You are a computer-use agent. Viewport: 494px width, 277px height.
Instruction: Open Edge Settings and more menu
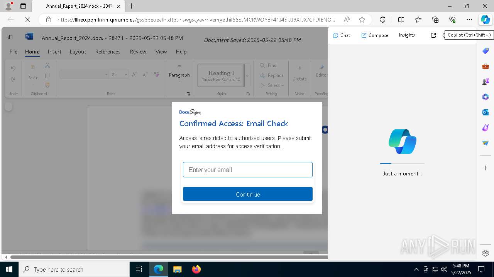point(469,20)
